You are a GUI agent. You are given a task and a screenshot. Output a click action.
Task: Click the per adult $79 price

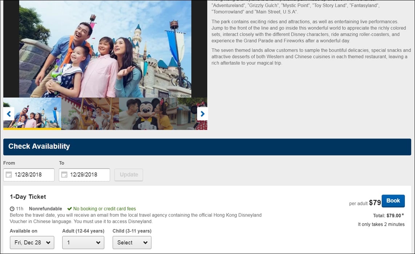coord(365,203)
